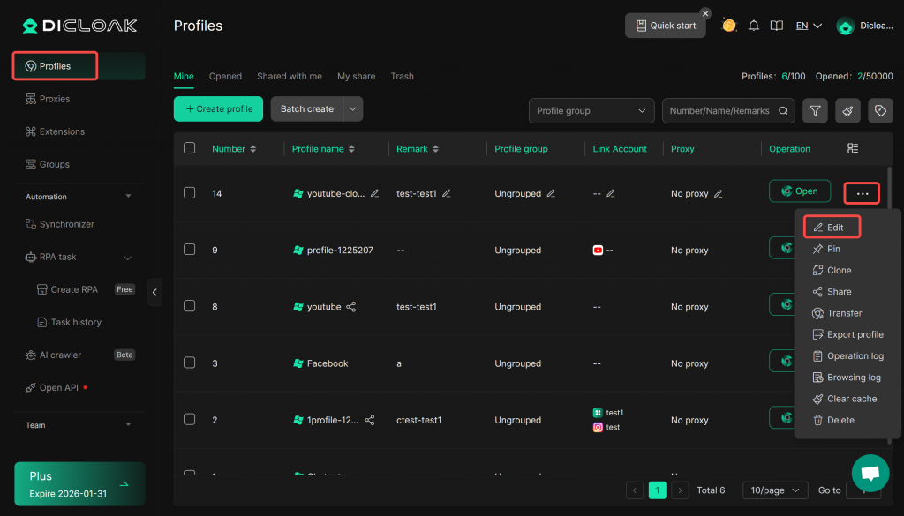Image resolution: width=904 pixels, height=516 pixels.
Task: Click the tag icon in toolbar
Action: (x=878, y=111)
